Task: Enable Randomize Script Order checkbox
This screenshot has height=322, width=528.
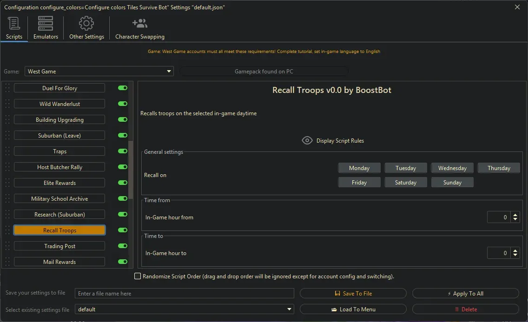Action: tap(138, 276)
